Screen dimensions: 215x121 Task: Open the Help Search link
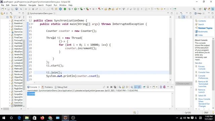point(201,25)
